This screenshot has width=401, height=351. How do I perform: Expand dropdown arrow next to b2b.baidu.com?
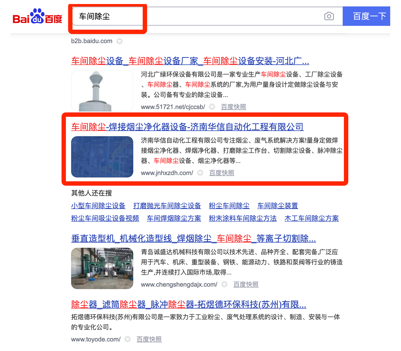pos(120,41)
